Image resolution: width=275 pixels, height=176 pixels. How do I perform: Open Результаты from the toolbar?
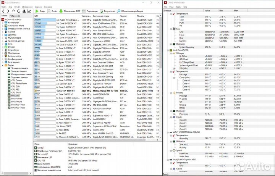[x=107, y=11]
